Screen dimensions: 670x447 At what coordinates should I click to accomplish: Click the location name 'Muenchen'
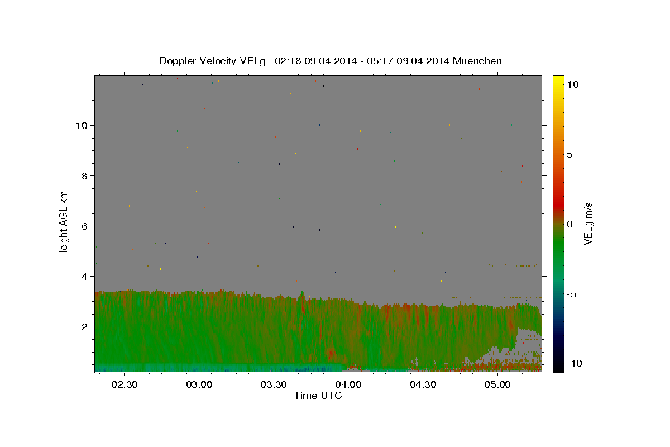click(x=477, y=61)
